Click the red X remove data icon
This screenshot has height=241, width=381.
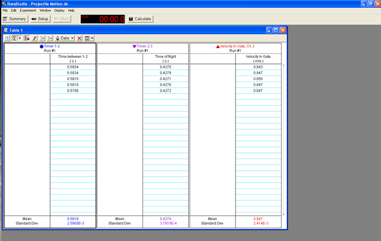pos(80,38)
